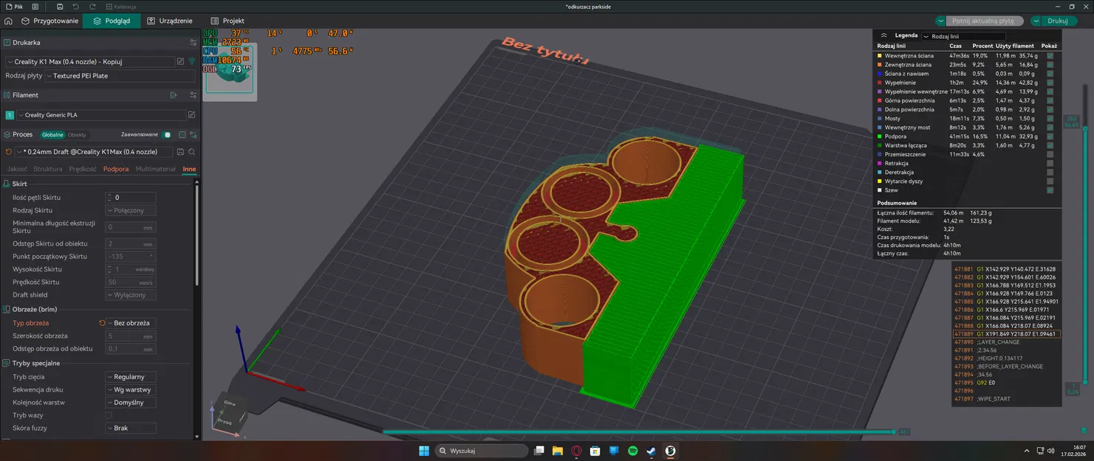Open the Creality Generic PLA dropdown
The width and height of the screenshot is (1094, 461).
[100, 115]
